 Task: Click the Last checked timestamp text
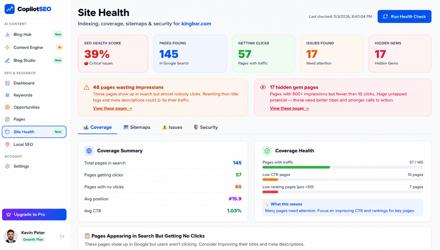[340, 16]
